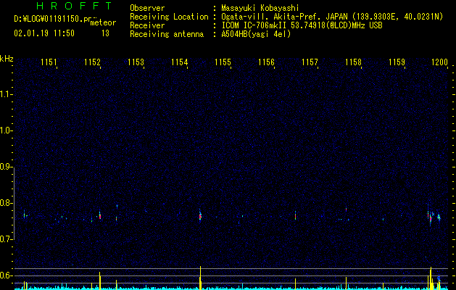The height and width of the screenshot is (290, 456).
Task: Select the ICOM IC-706mkII receiver text
Action: coord(302,25)
